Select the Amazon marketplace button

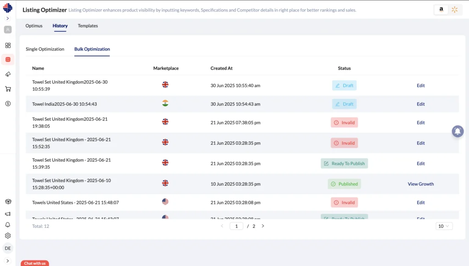click(441, 10)
